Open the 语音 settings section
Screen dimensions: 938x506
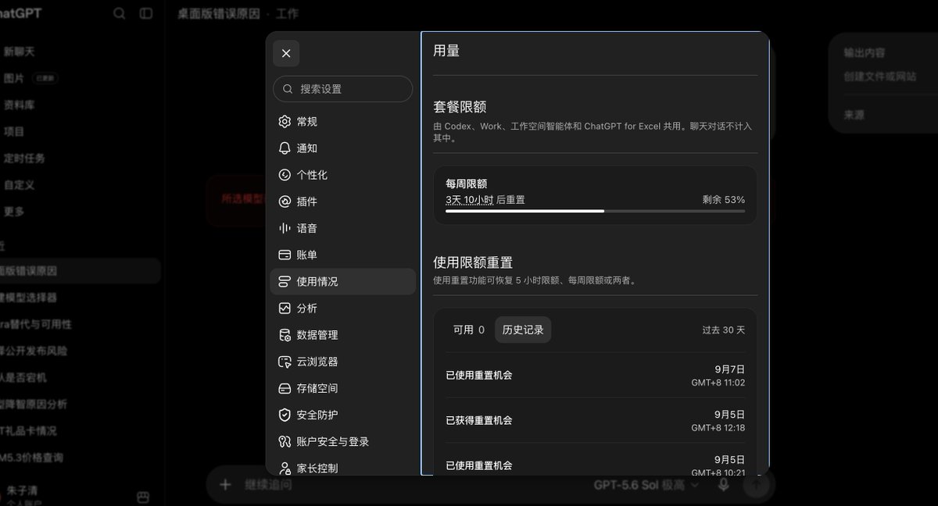coord(342,228)
